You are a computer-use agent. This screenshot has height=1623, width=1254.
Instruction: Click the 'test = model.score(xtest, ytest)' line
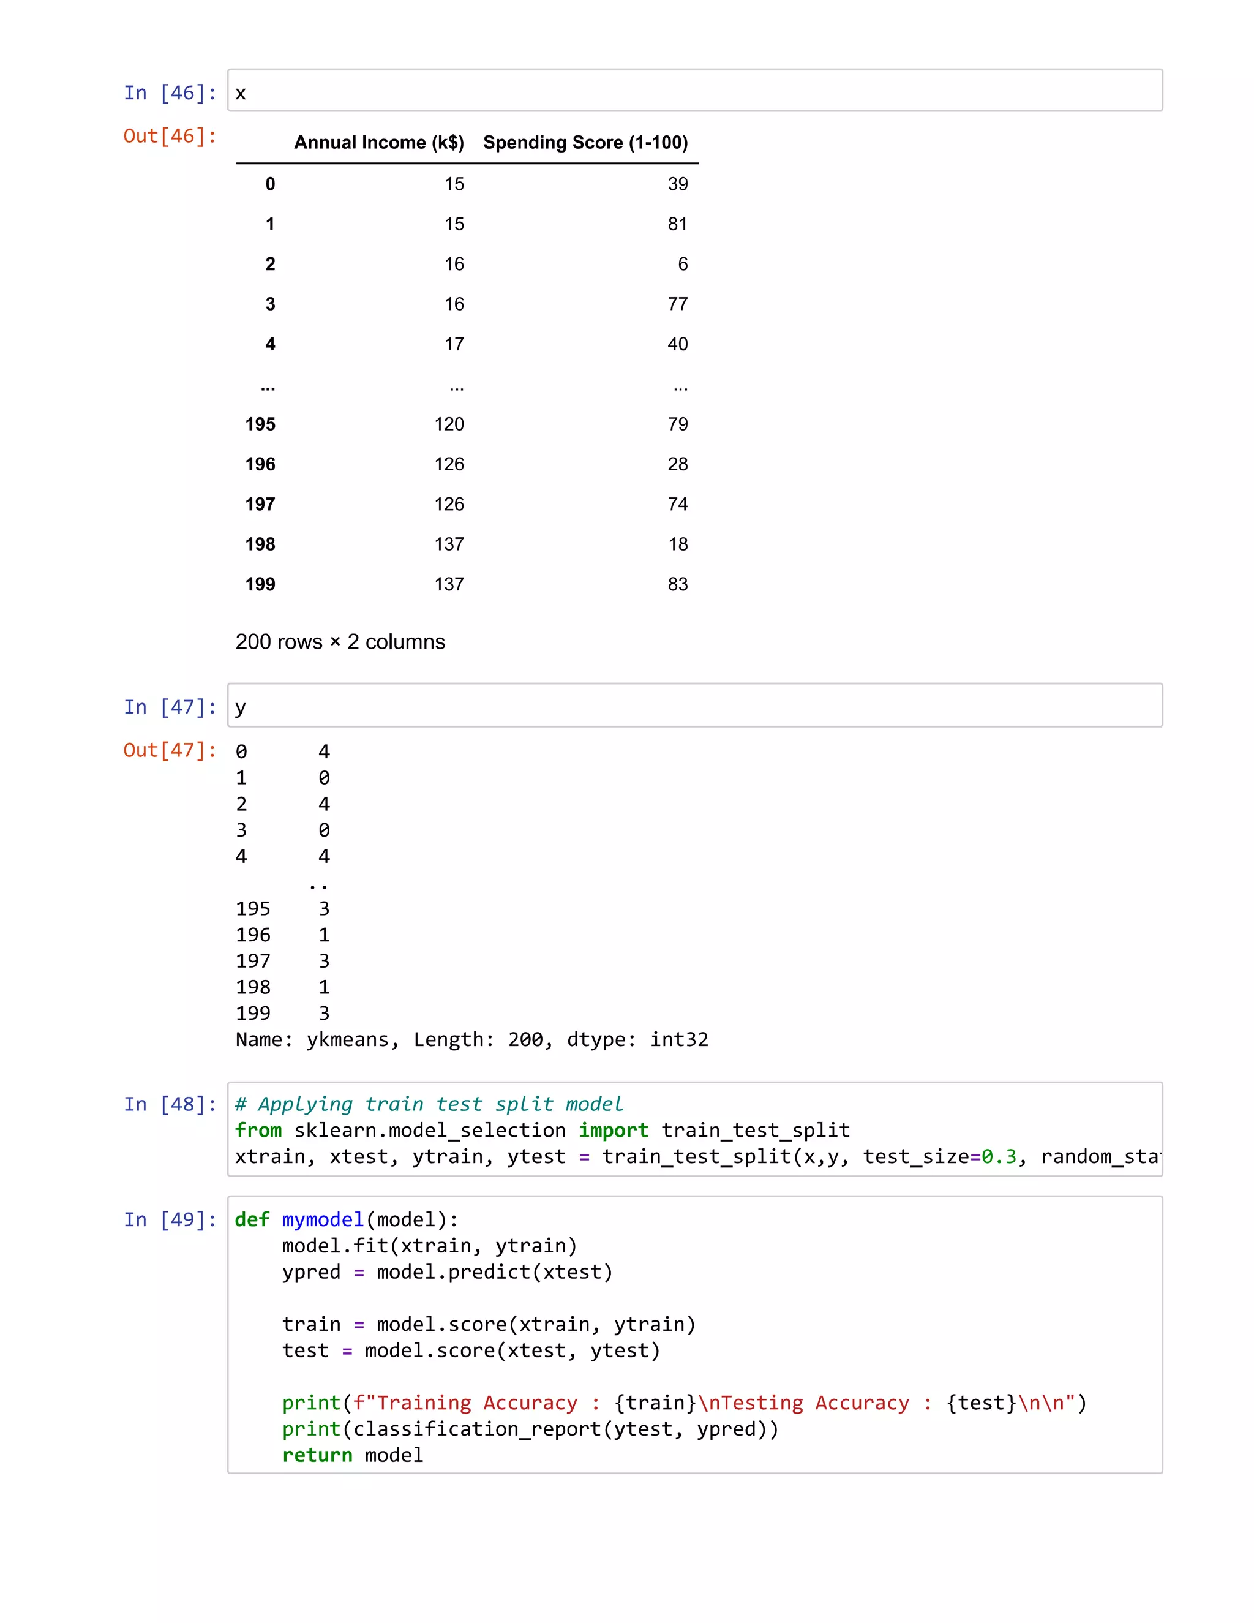[471, 1351]
